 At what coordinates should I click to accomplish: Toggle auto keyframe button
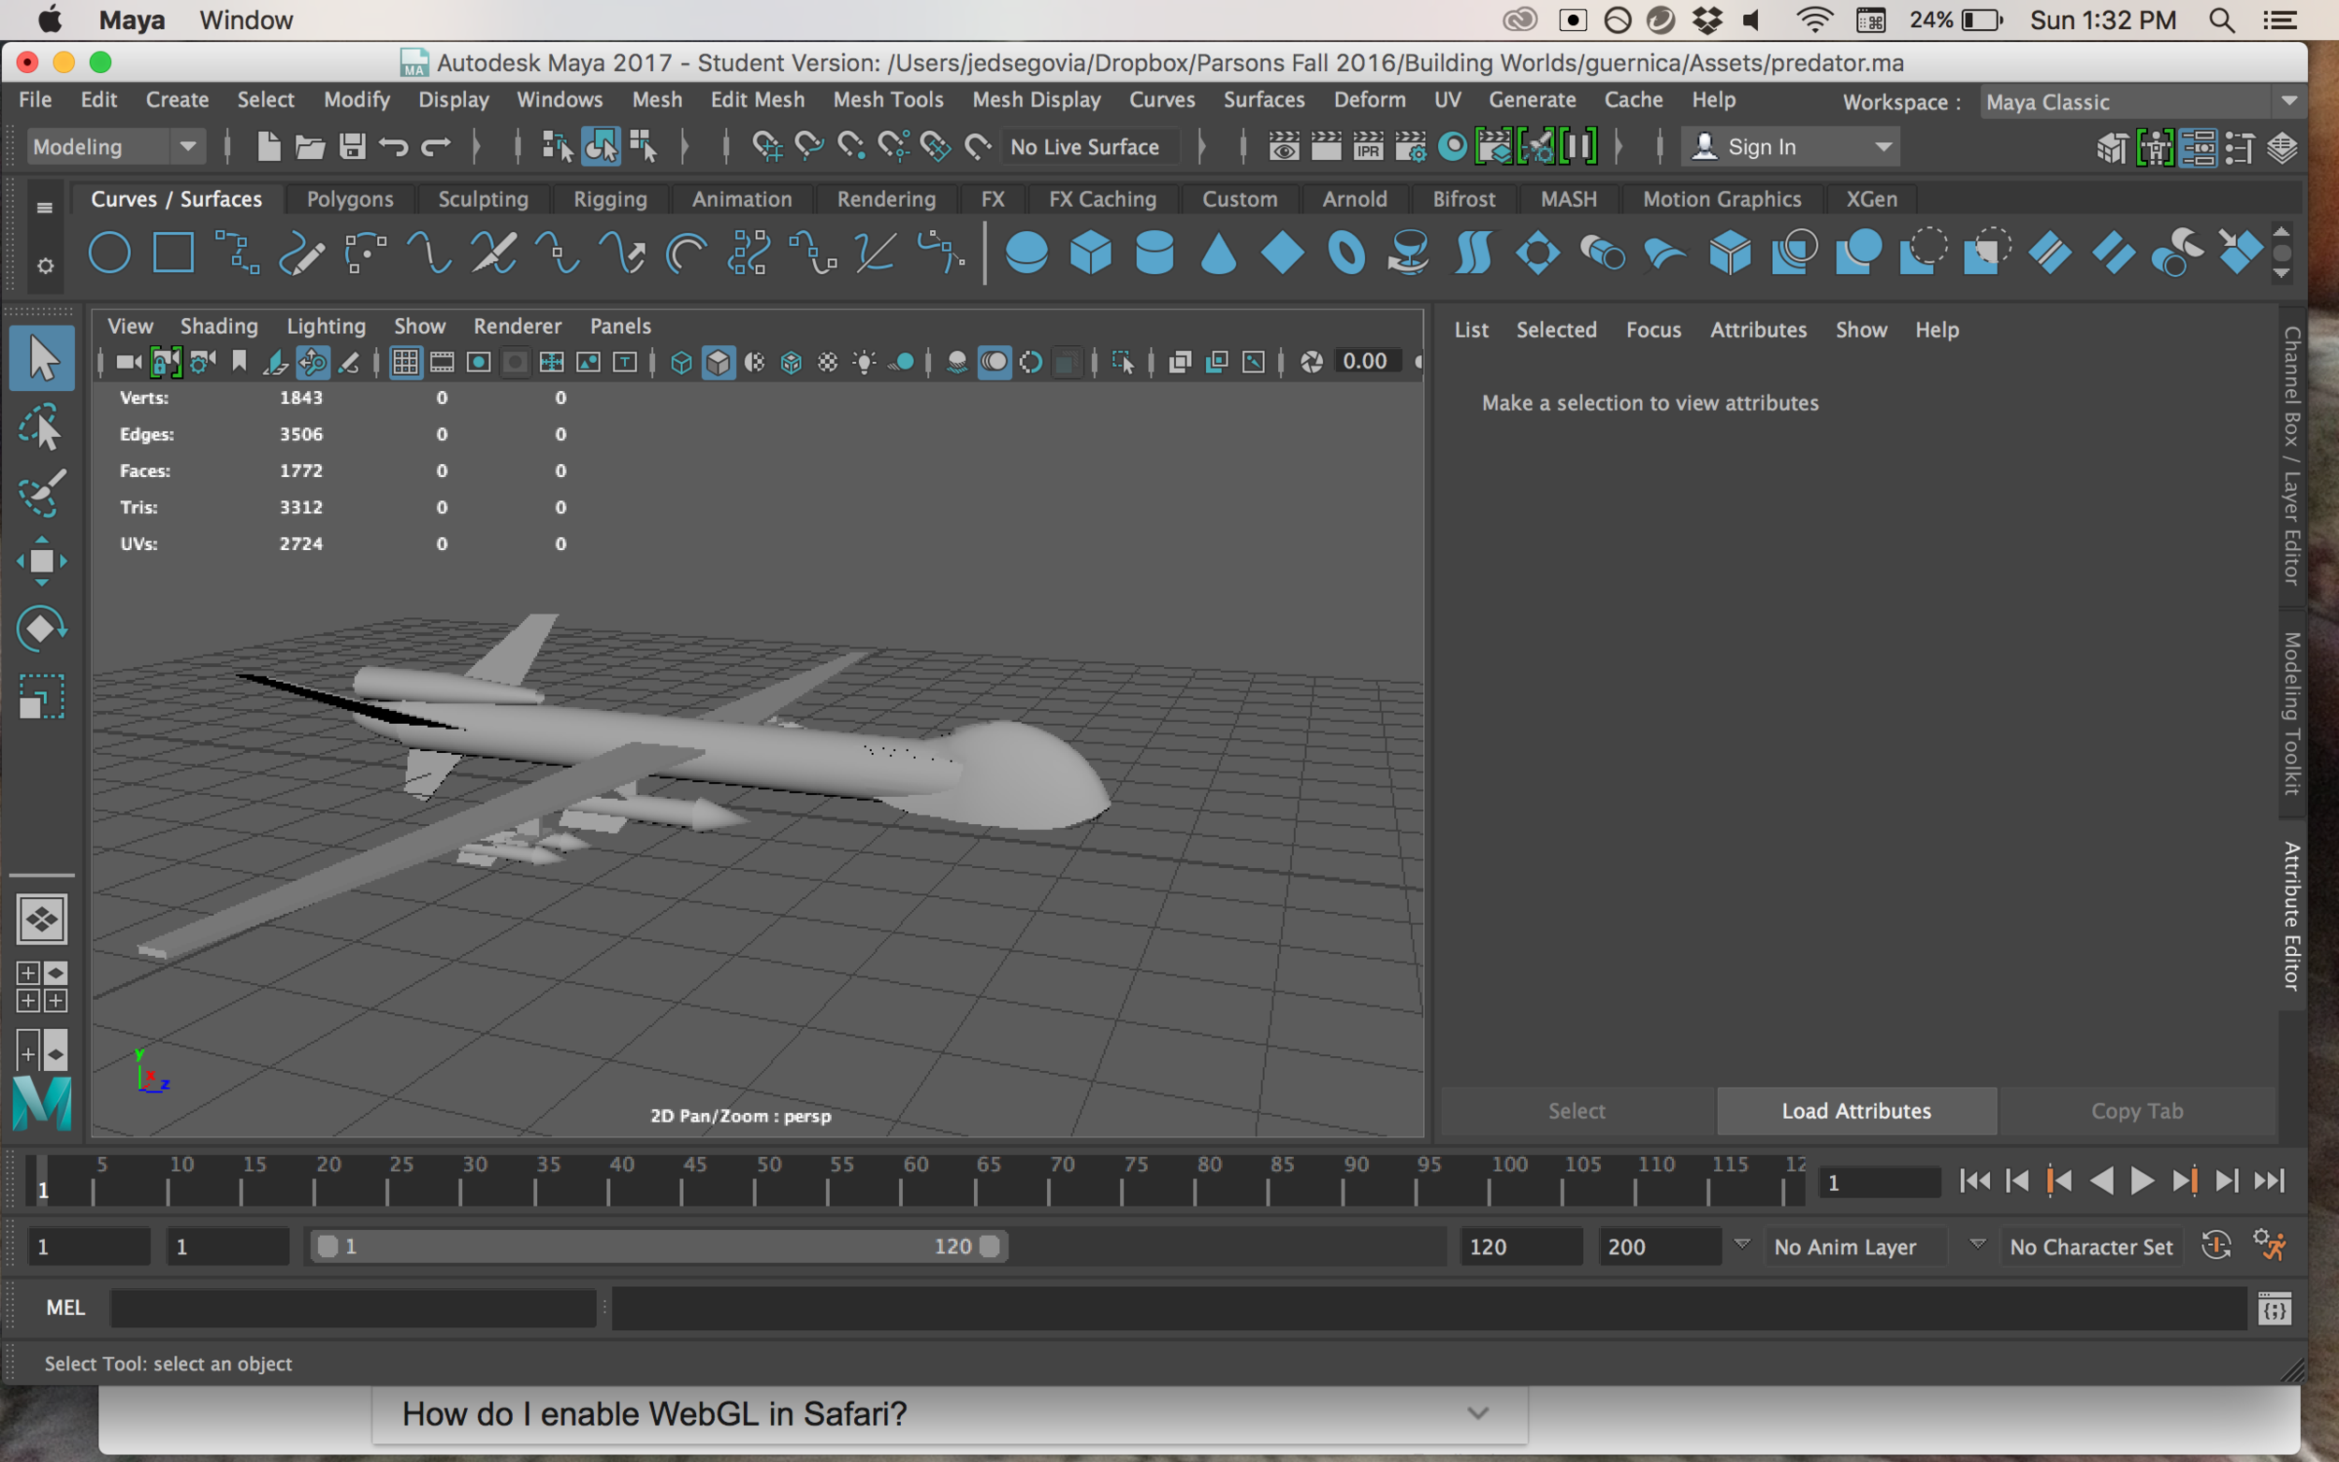2216,1246
